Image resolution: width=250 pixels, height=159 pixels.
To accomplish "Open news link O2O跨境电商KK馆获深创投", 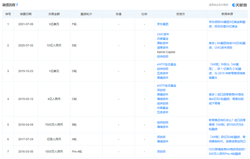I will coord(227,152).
